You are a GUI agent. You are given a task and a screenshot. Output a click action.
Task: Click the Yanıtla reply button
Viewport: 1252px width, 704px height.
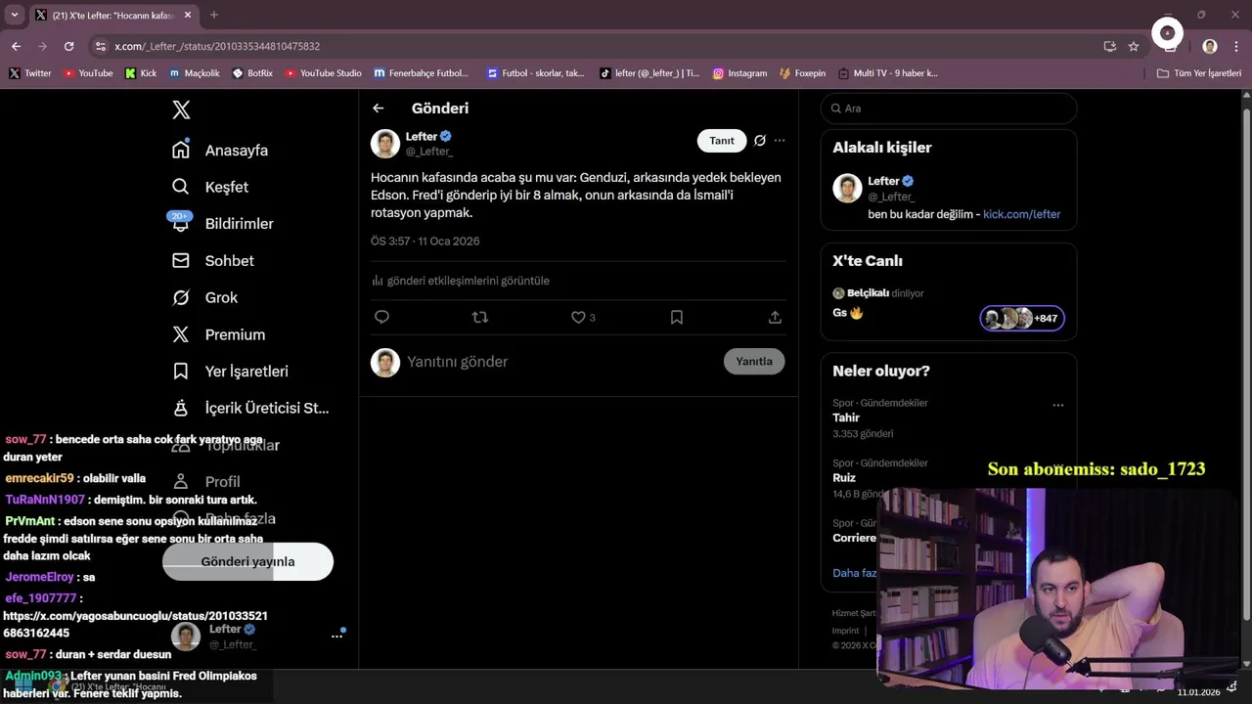[x=754, y=361]
